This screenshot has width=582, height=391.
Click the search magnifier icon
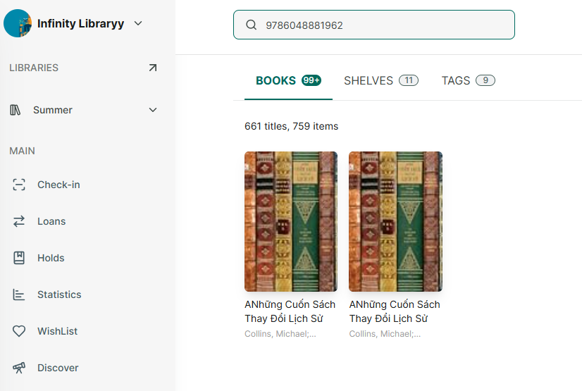point(252,25)
